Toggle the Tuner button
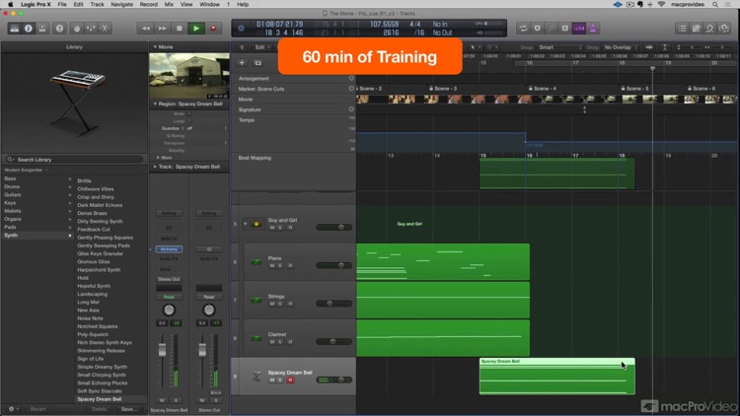 click(551, 29)
